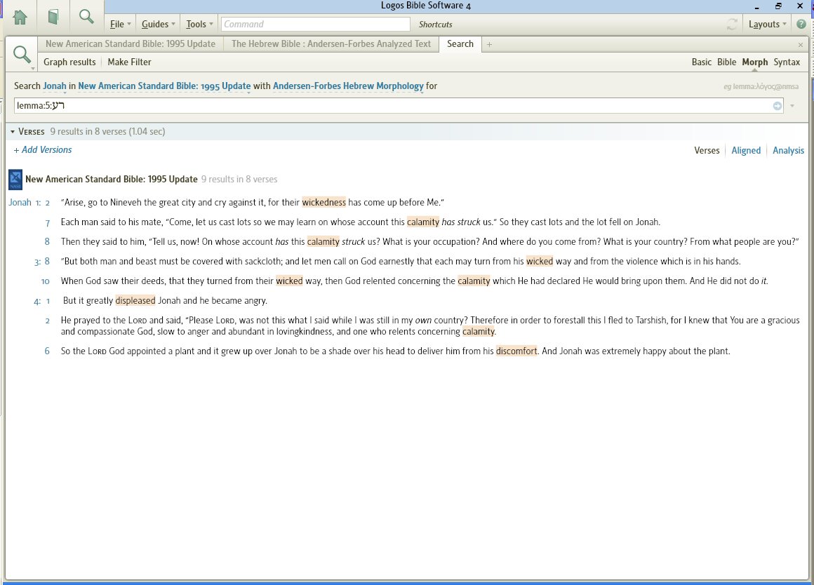Click Graph results
Screen dimensions: 814x585
pos(69,62)
